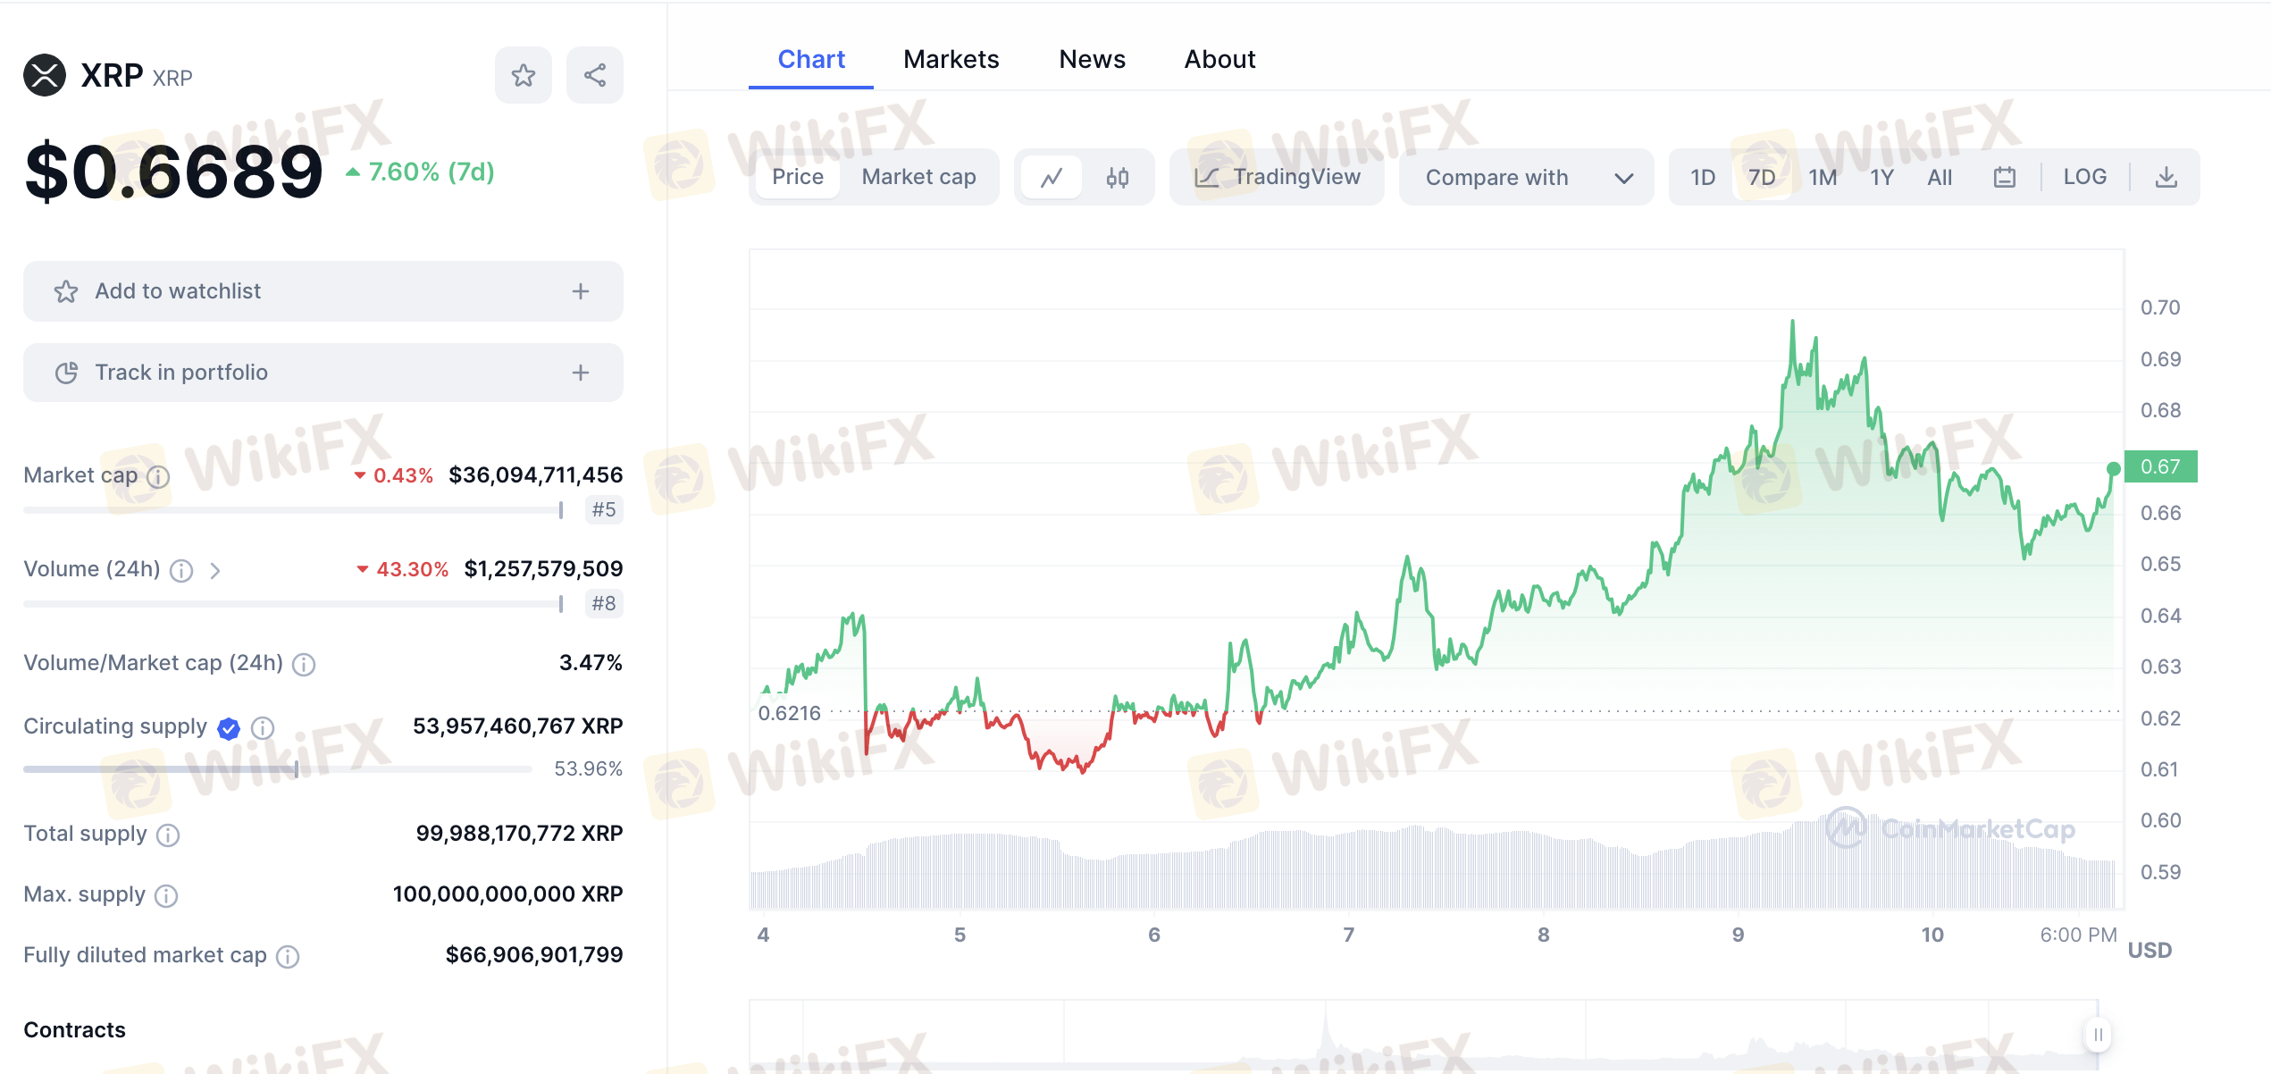The width and height of the screenshot is (2271, 1074).
Task: Click the Max. supply info icon
Action: point(166,895)
